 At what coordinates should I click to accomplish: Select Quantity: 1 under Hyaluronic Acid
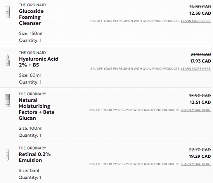[x=30, y=82]
